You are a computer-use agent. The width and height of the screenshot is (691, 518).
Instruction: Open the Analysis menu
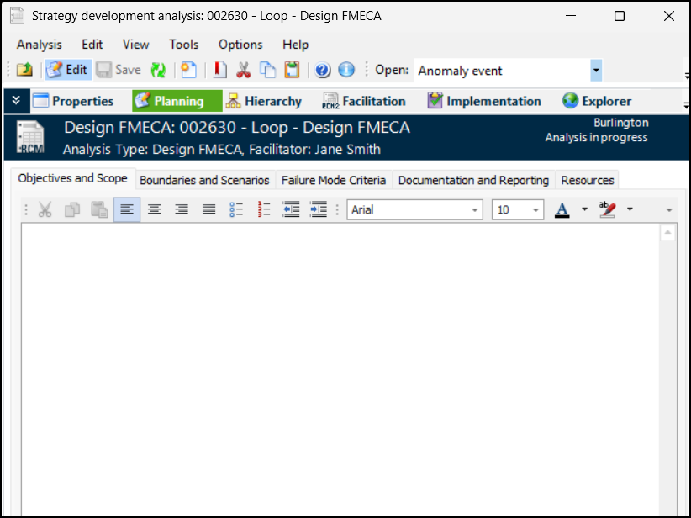click(40, 45)
